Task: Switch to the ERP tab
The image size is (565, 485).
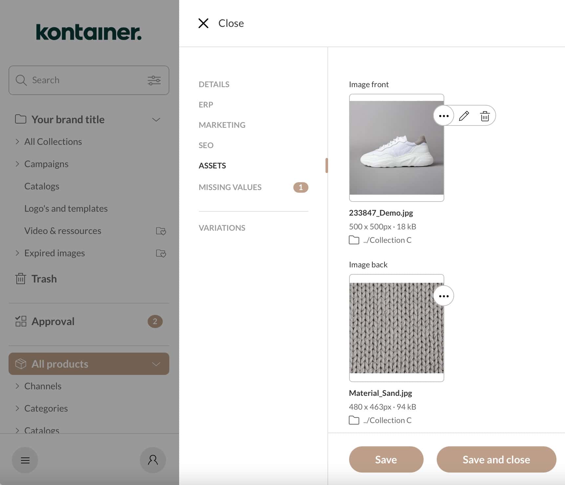Action: [206, 105]
